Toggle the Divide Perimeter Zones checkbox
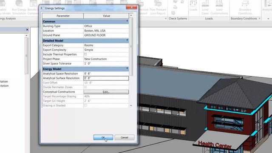 pos(85,87)
